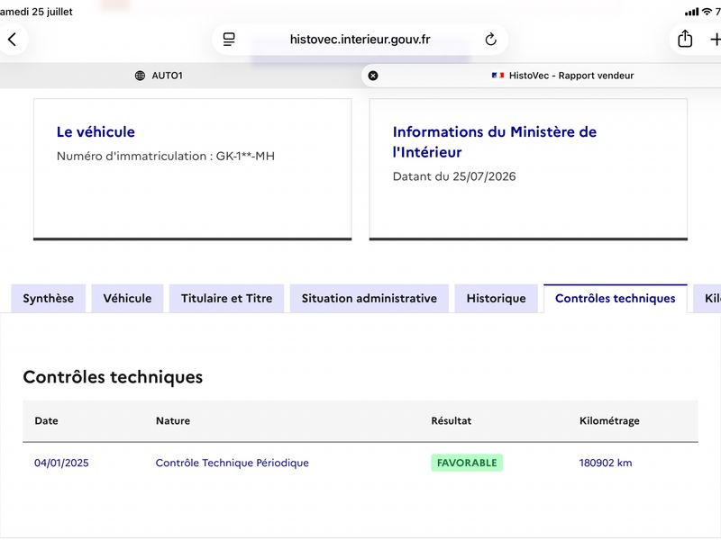Open the Véhicule tab
The height and width of the screenshot is (540, 721).
point(127,299)
